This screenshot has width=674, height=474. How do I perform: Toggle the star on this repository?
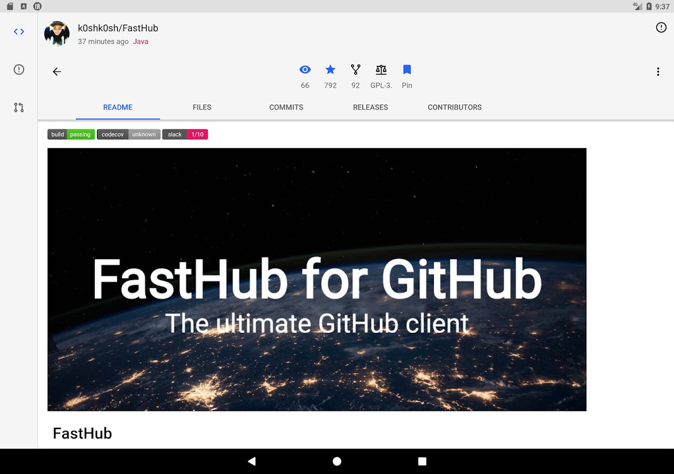tap(331, 69)
